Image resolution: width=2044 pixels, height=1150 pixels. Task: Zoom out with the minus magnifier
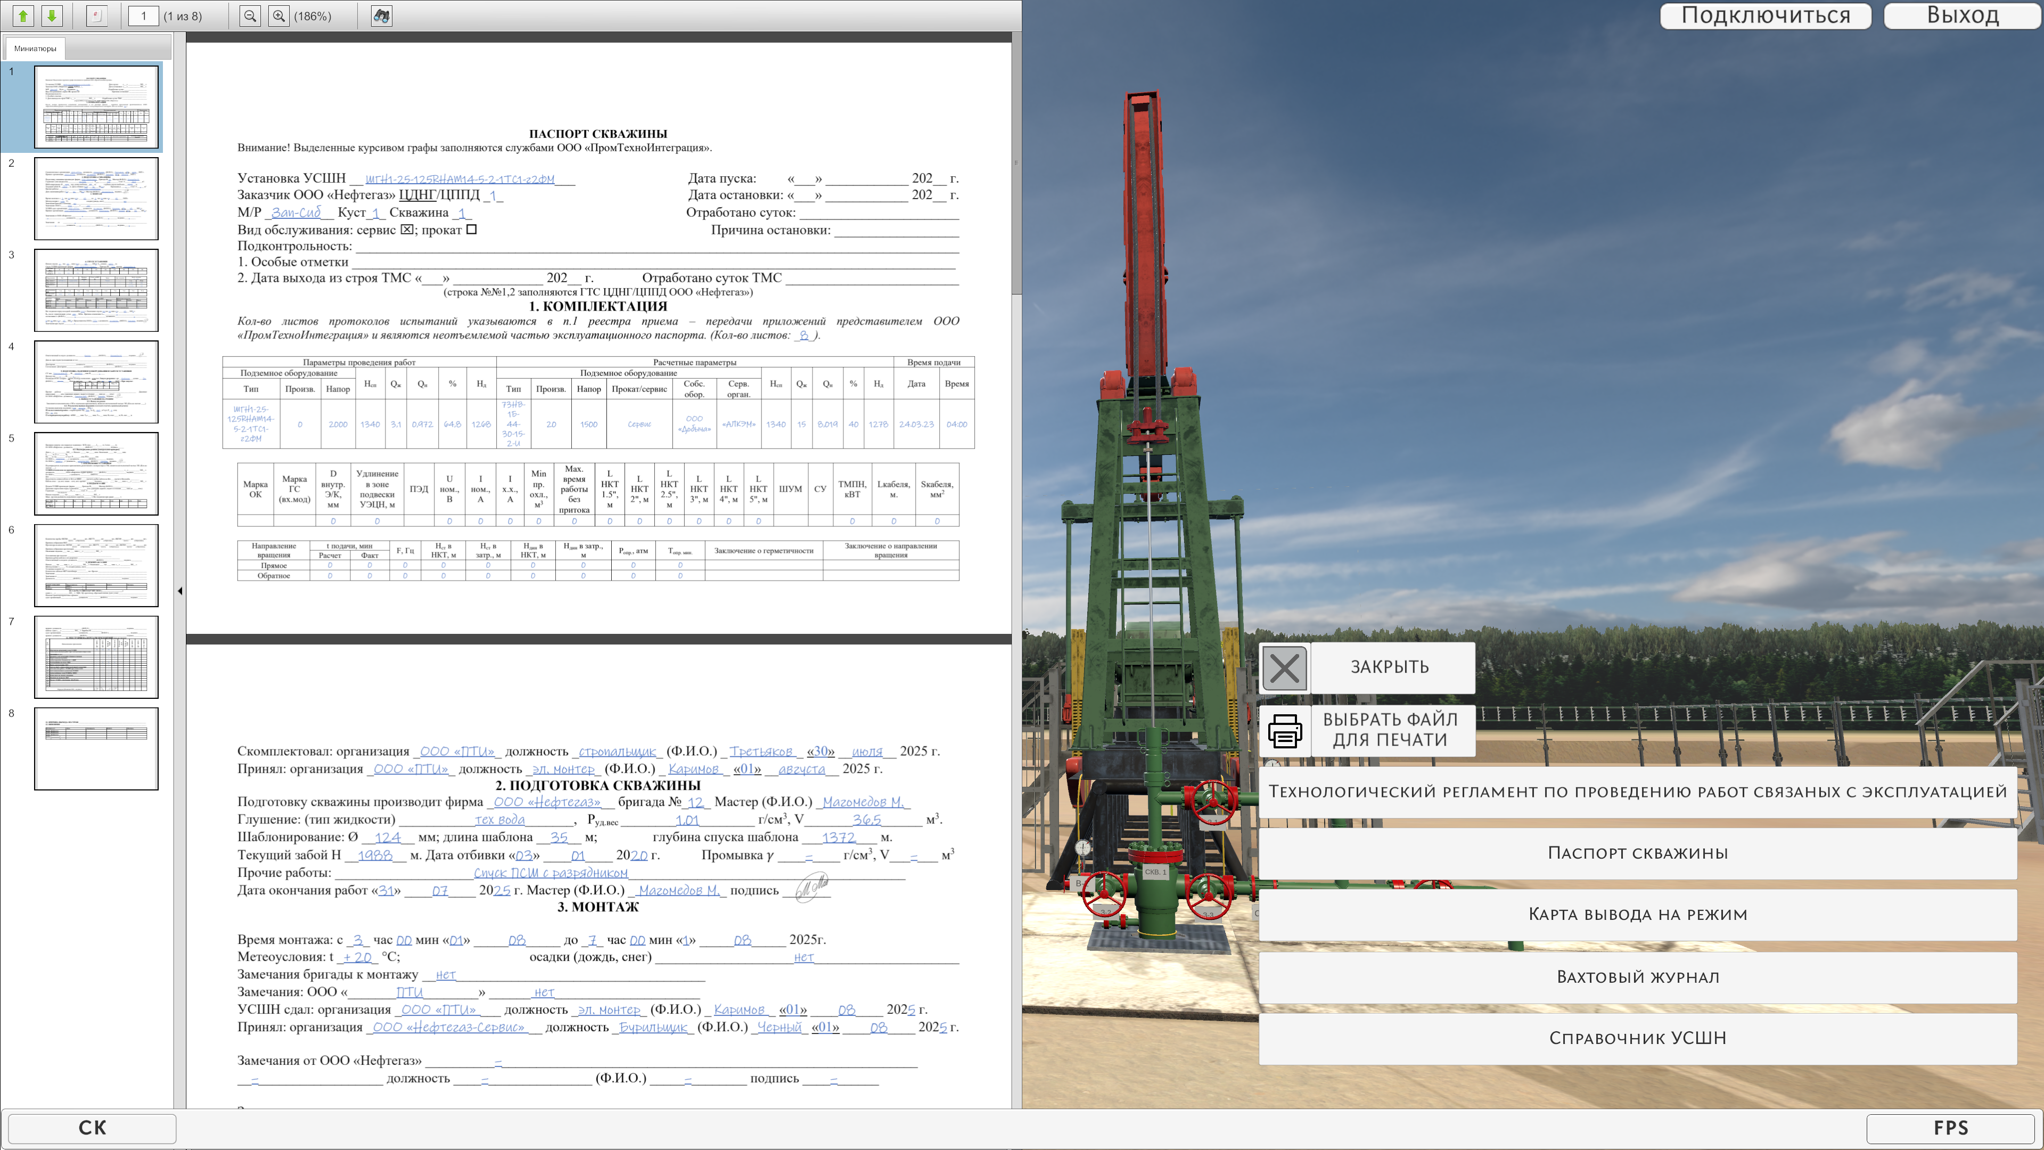tap(250, 16)
